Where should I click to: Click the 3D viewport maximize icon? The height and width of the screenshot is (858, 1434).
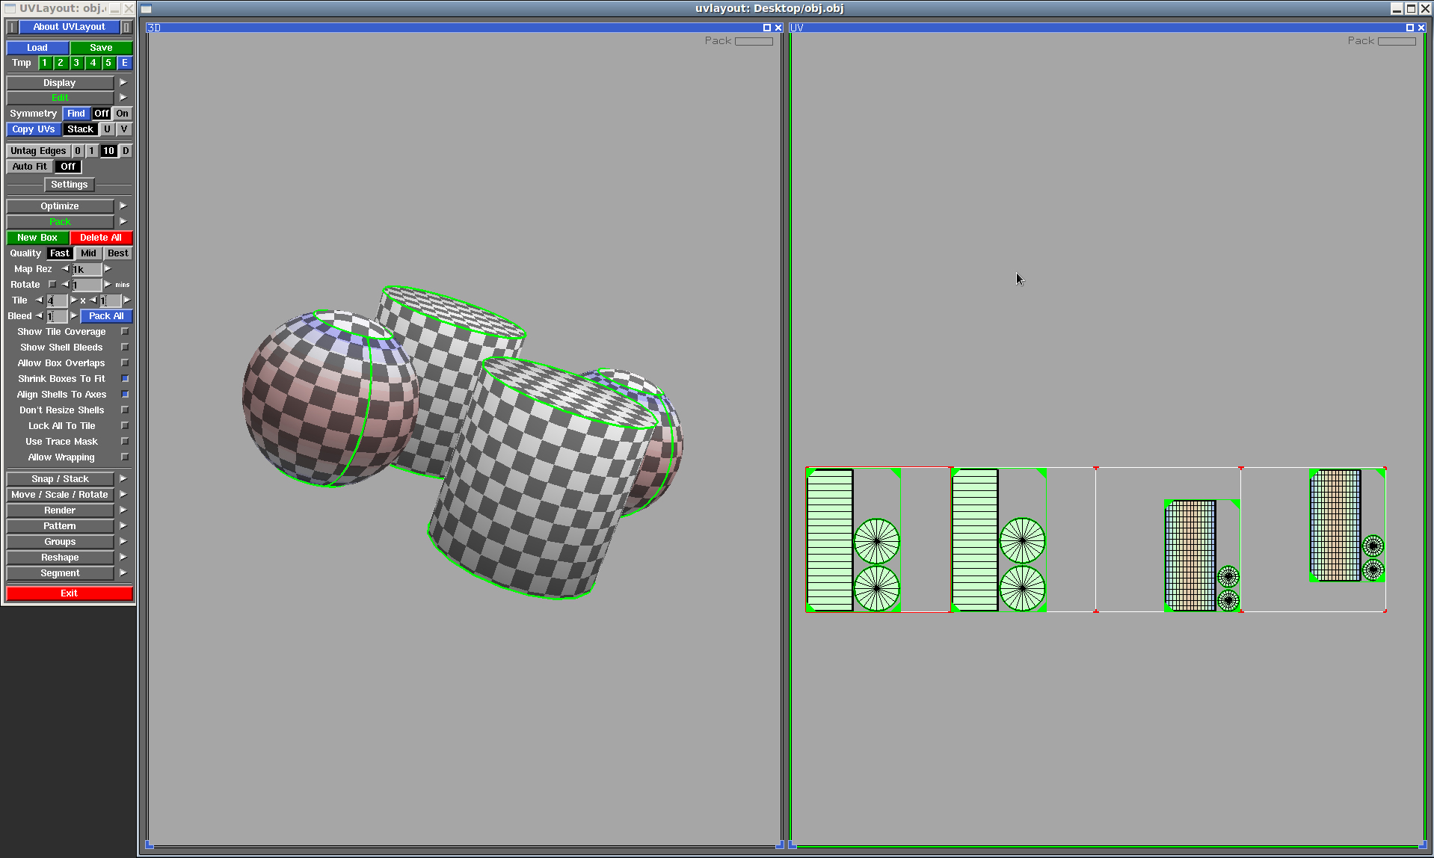click(766, 28)
